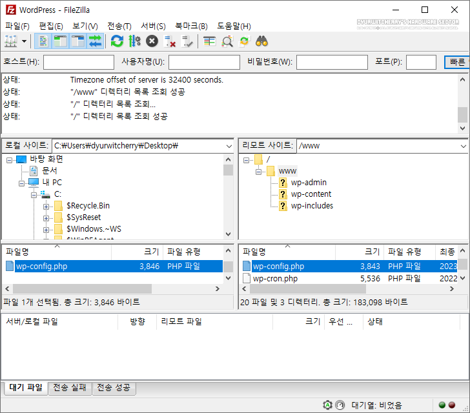Click the 방향 queue column header
Image resolution: width=470 pixels, height=413 pixels.
(x=138, y=321)
